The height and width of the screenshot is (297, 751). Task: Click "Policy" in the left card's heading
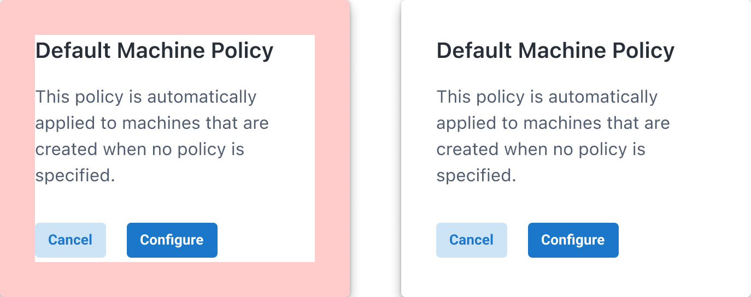point(242,51)
